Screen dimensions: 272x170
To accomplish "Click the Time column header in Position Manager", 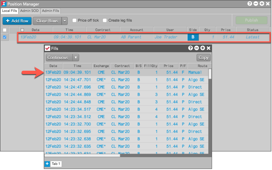I will click(x=69, y=30).
